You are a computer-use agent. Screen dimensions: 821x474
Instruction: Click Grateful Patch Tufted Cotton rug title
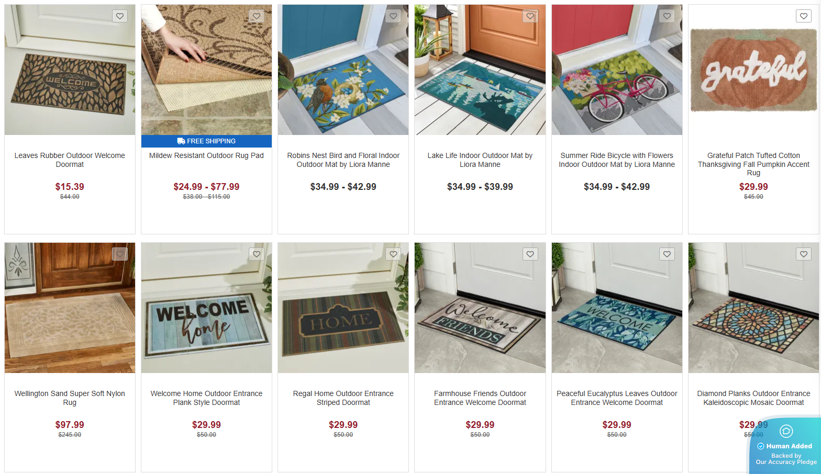pos(753,164)
